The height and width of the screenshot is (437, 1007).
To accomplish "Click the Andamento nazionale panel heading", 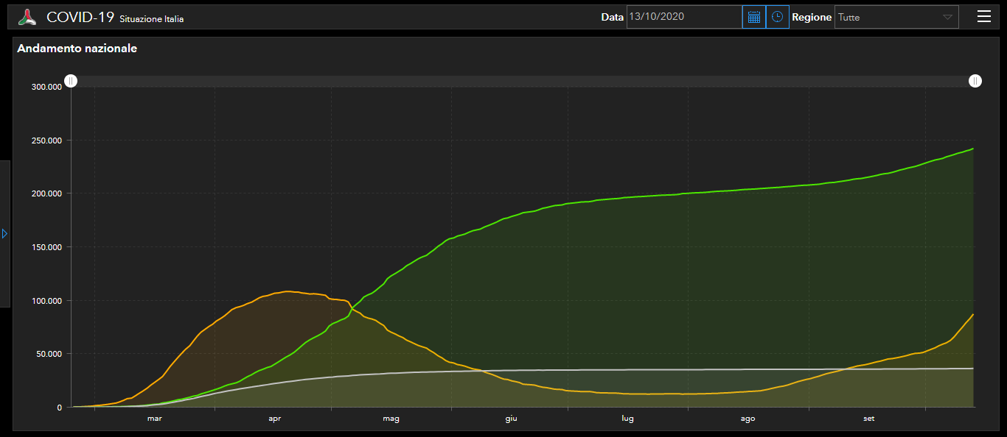I will pyautogui.click(x=77, y=49).
